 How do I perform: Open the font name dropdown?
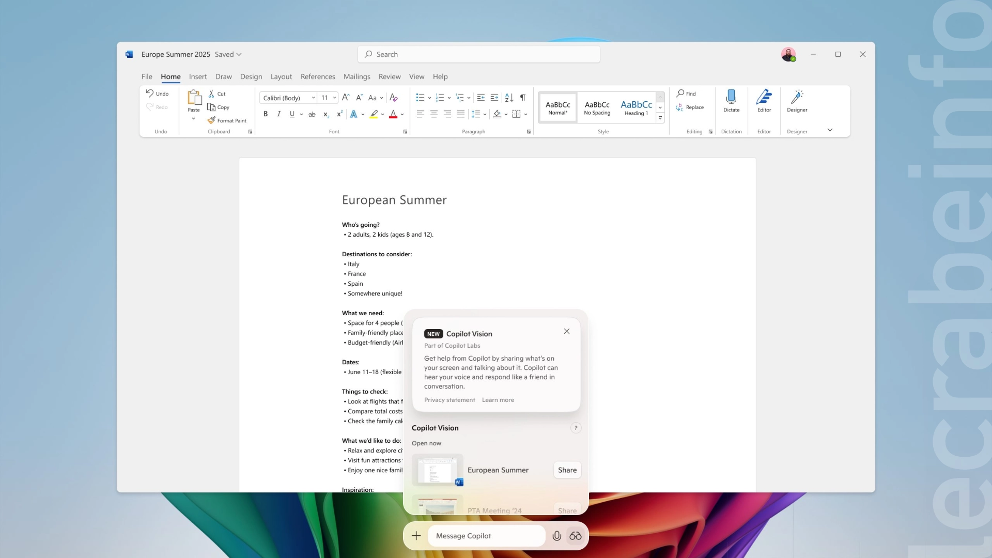(313, 98)
